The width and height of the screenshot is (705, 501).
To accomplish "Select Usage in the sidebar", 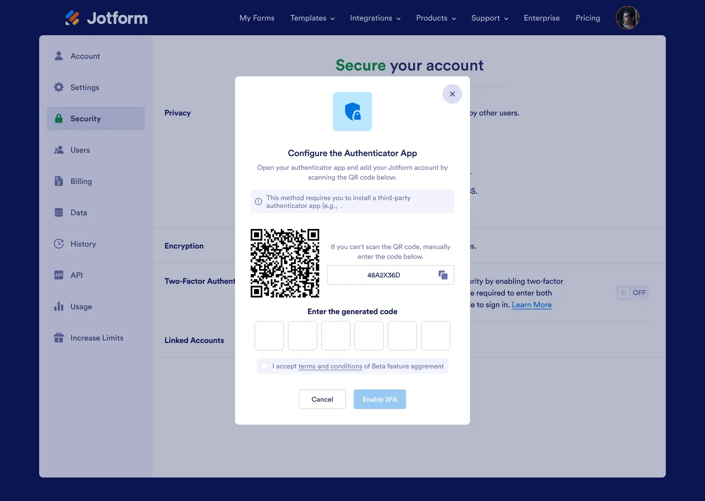I will (x=96, y=306).
